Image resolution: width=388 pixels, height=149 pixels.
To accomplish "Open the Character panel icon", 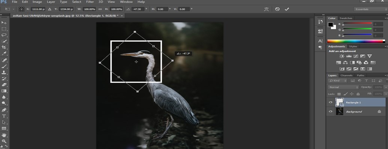I will point(320,41).
